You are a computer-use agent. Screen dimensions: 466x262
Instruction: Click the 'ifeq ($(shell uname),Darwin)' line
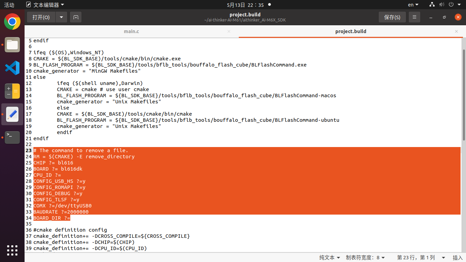(x=100, y=83)
